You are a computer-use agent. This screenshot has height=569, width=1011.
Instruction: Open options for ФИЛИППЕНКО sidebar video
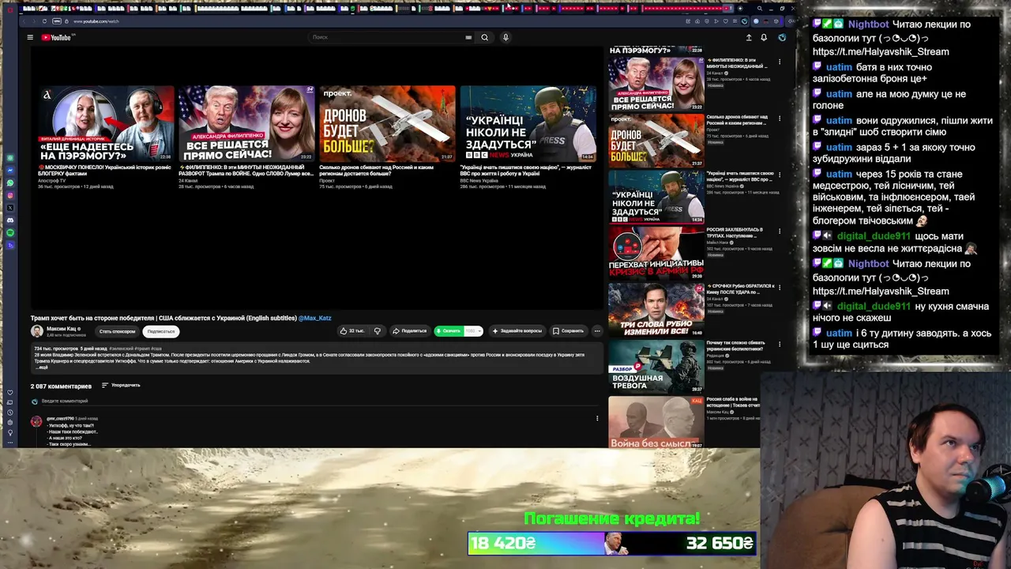[780, 62]
